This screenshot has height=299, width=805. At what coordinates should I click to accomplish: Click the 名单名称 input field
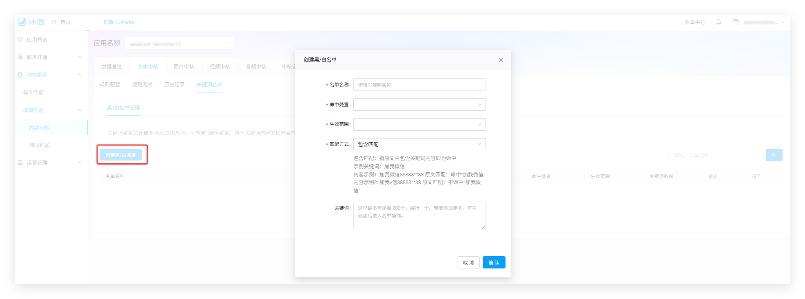(419, 85)
